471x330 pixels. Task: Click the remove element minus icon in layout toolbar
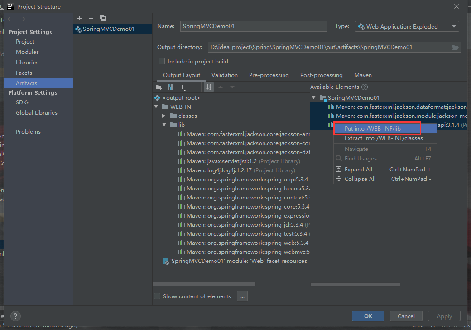194,87
